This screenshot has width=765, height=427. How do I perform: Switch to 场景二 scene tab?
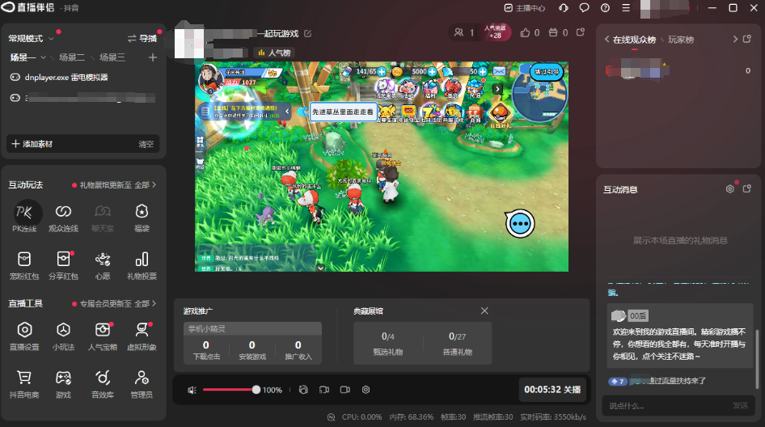tap(72, 57)
